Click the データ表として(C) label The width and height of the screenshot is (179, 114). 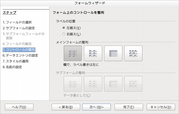tap(77, 95)
